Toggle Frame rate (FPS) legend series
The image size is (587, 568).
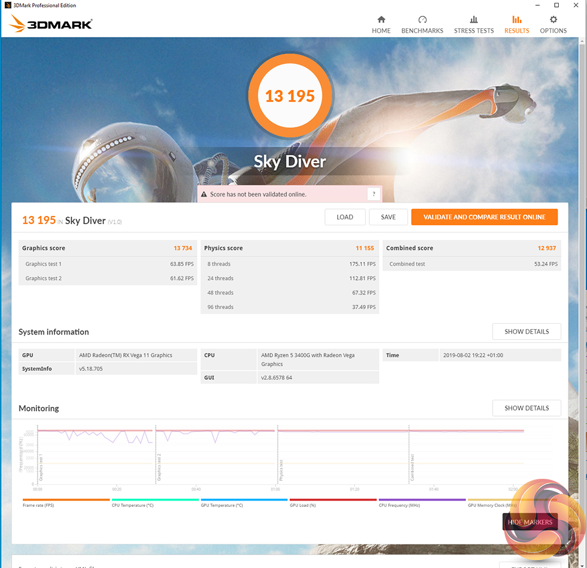(38, 505)
